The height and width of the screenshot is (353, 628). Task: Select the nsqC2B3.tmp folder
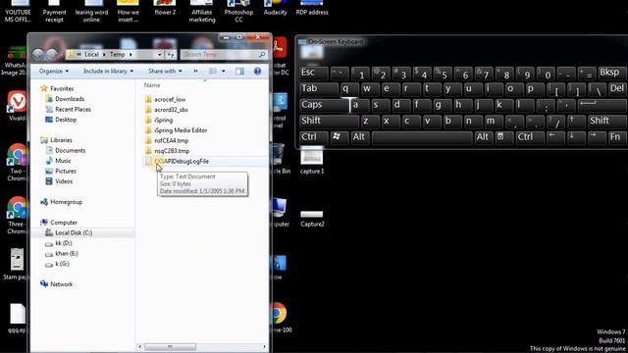click(172, 151)
